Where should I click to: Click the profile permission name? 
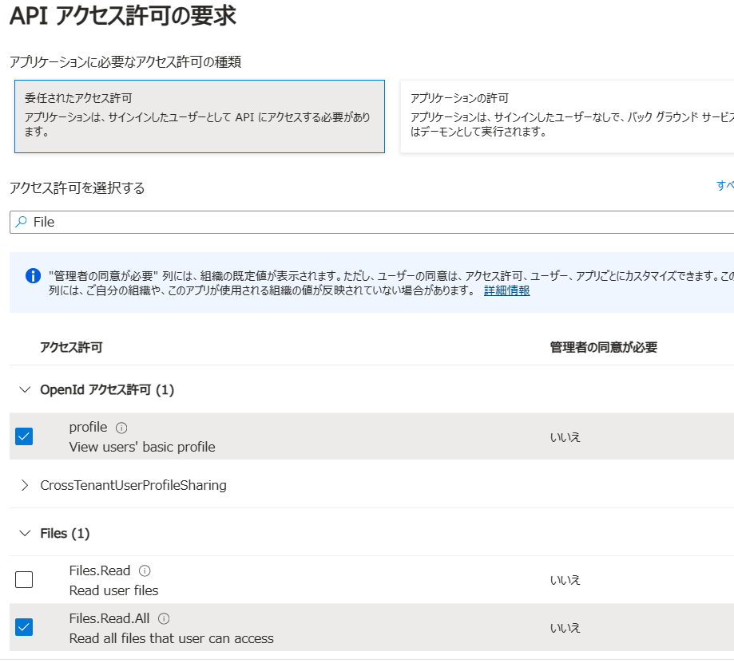(x=88, y=428)
